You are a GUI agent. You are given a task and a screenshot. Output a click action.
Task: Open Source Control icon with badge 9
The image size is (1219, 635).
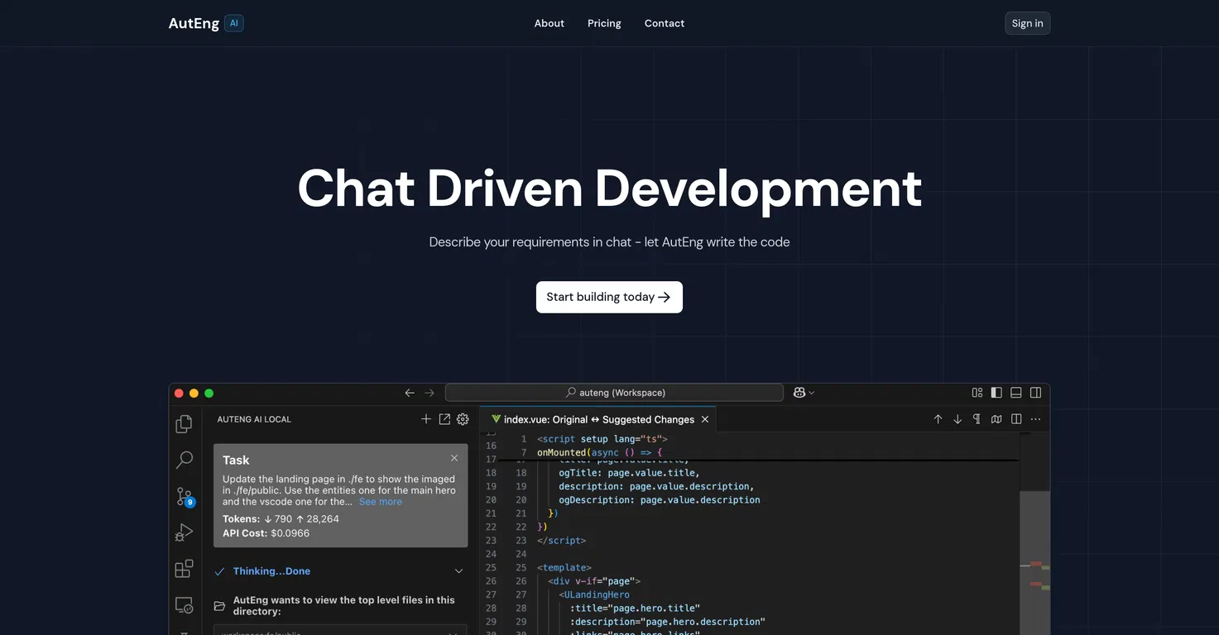point(185,496)
